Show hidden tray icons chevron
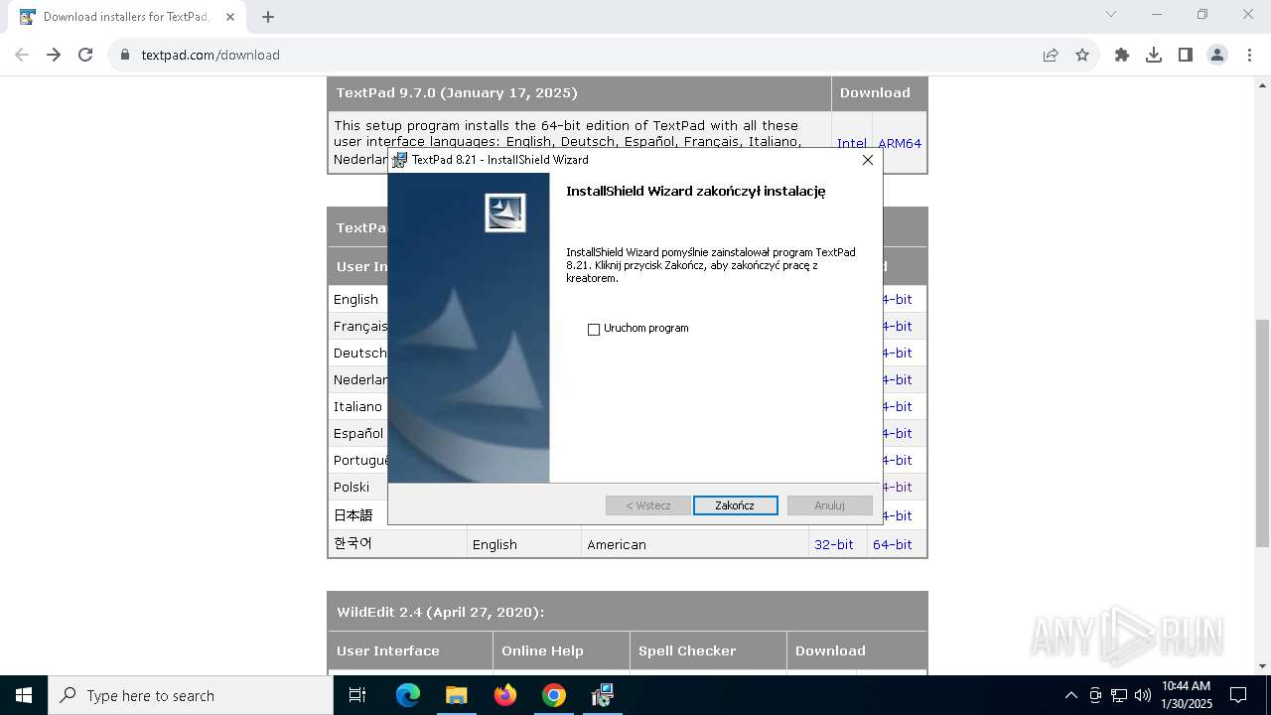The width and height of the screenshot is (1271, 715). click(1070, 695)
